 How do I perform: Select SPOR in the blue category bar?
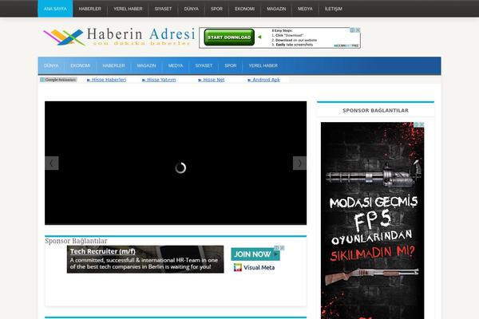coord(231,65)
